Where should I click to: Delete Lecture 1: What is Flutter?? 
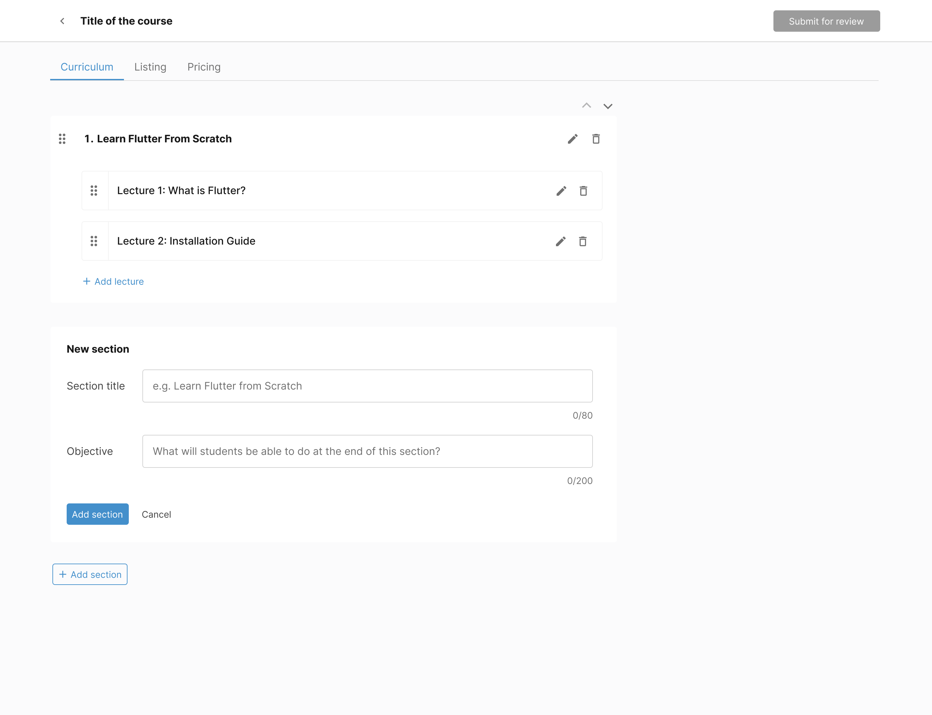(583, 191)
